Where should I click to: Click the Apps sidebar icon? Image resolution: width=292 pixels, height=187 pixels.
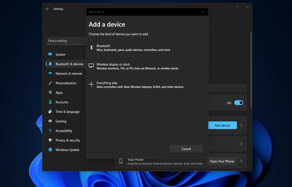(x=50, y=92)
